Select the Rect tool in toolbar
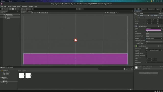 (x=13, y=9)
